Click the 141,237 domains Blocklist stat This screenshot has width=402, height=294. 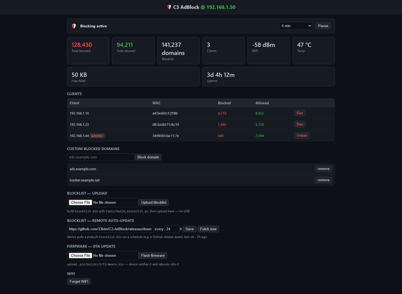tap(178, 51)
